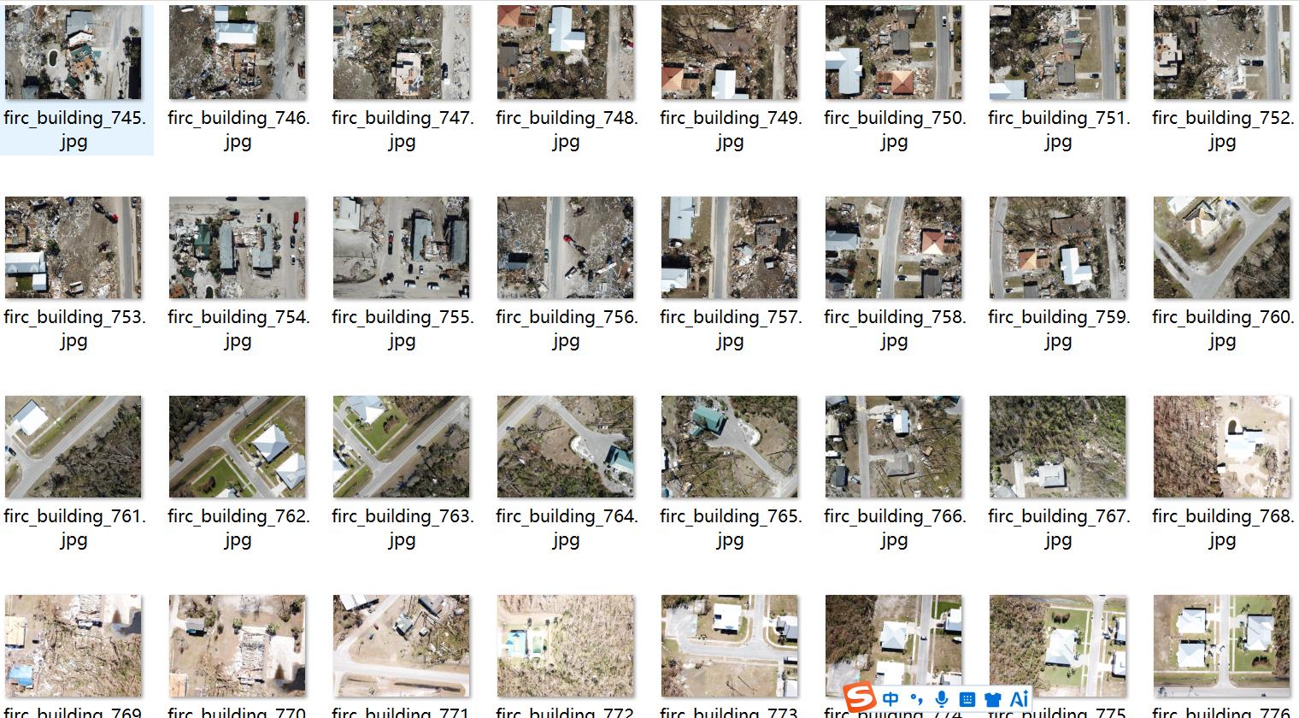Click the firc_building_756.jpg file name label
The image size is (1299, 718).
point(566,328)
